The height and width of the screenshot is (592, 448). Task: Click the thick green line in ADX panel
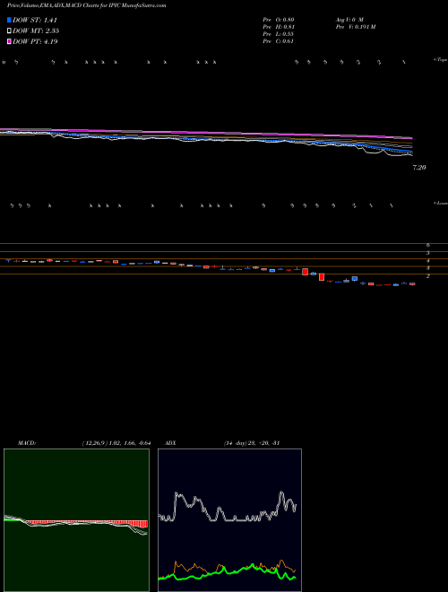pyautogui.click(x=227, y=570)
